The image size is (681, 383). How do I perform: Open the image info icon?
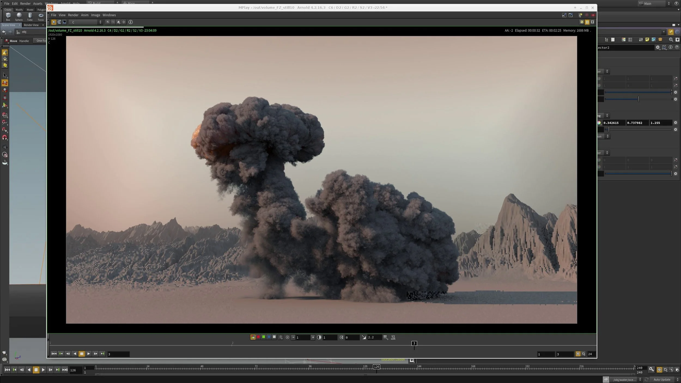coord(130,22)
